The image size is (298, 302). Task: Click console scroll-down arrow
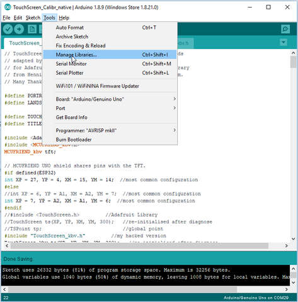(293, 282)
